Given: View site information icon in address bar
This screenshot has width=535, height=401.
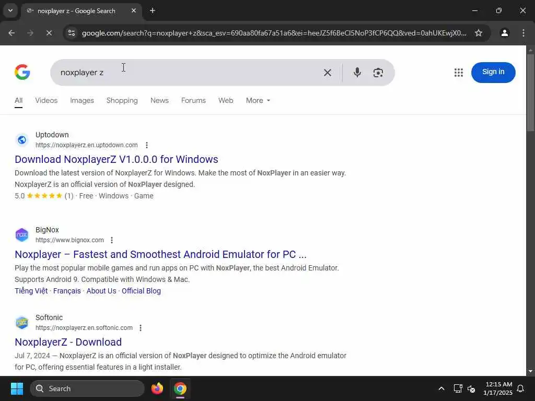Looking at the screenshot, I should [x=72, y=33].
